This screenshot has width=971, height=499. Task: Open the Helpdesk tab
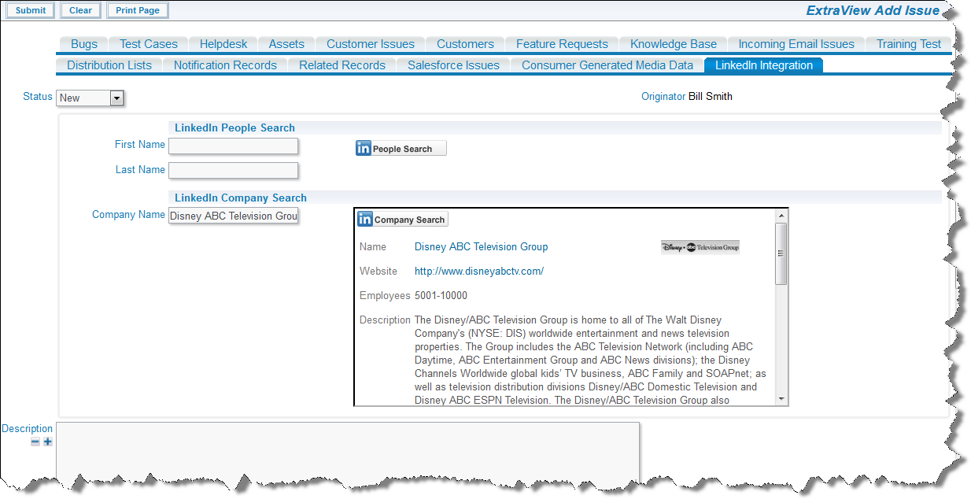pos(223,44)
